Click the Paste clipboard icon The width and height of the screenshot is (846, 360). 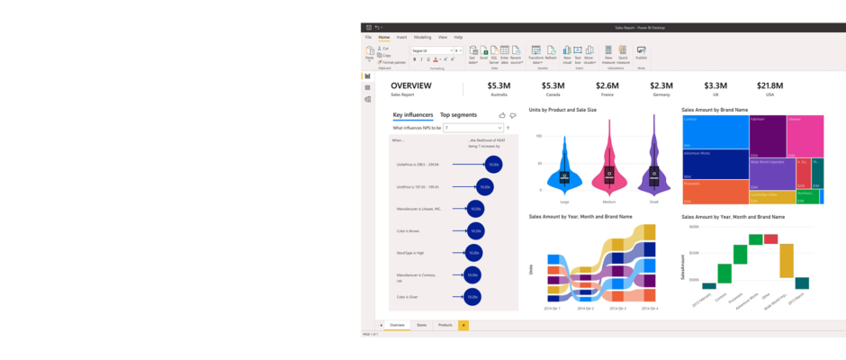click(x=370, y=50)
